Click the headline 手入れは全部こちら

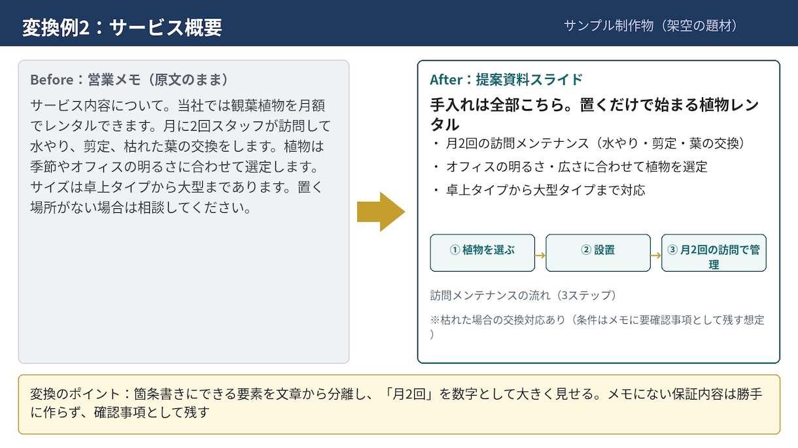[x=595, y=114]
